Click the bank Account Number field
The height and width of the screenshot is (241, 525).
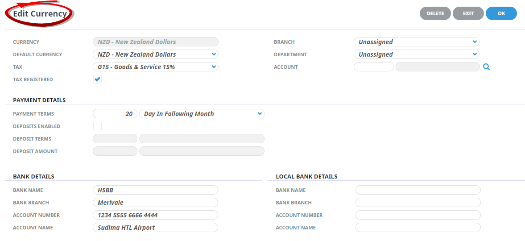click(155, 215)
